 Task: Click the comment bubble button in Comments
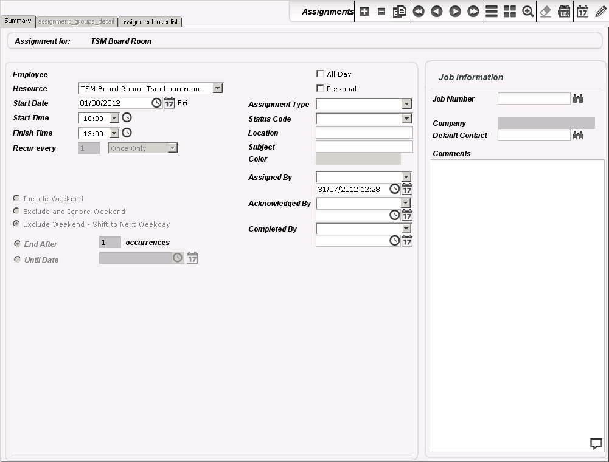[596, 444]
